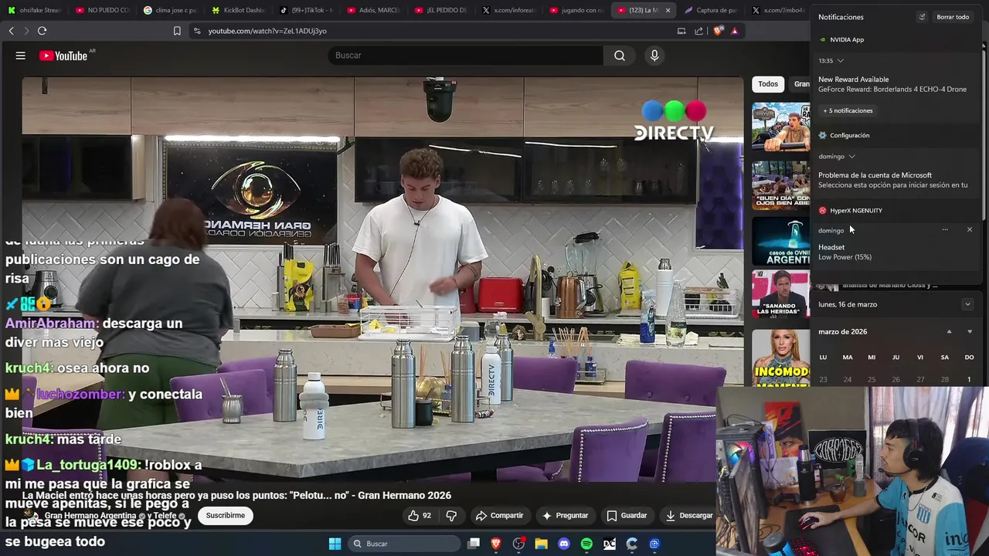Open Brave Rewards triangle icon
The image size is (989, 556).
click(x=734, y=31)
